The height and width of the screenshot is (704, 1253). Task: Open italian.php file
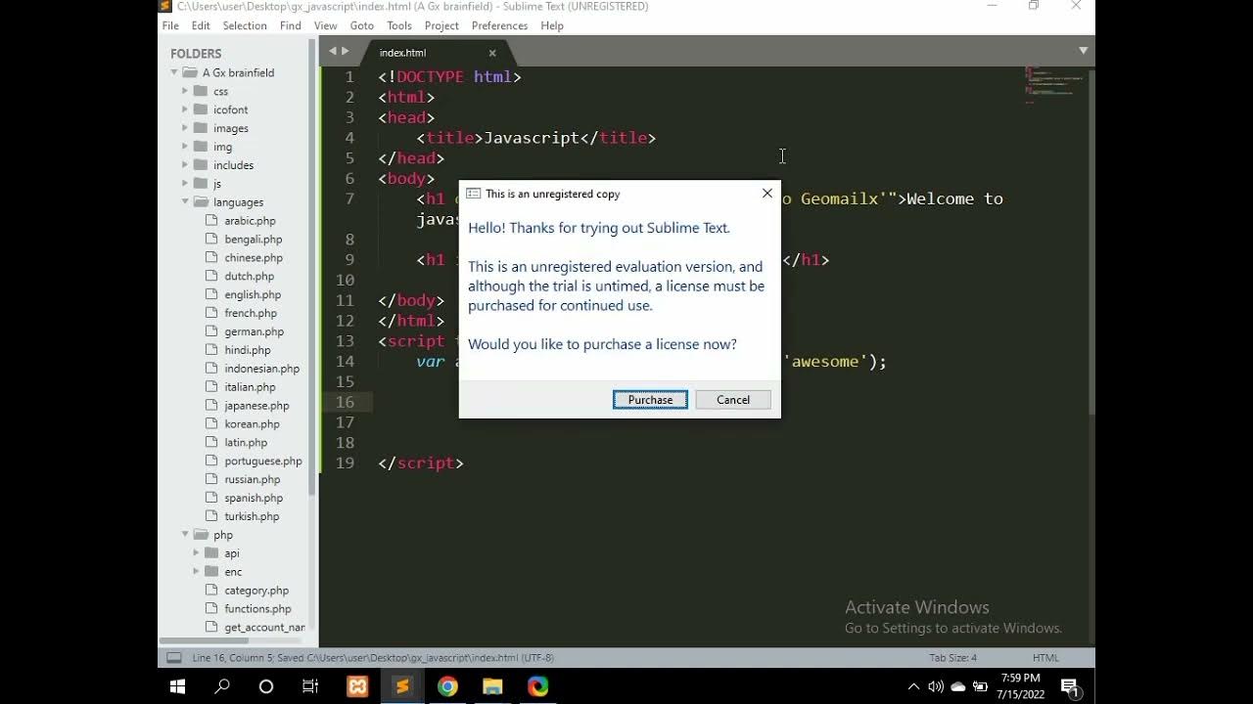pos(250,387)
